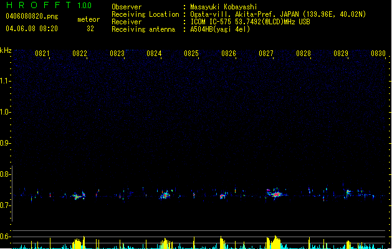Click the meteor echo burst near 0824

165,195
